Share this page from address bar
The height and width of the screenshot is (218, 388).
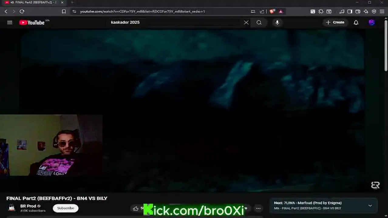(262, 12)
